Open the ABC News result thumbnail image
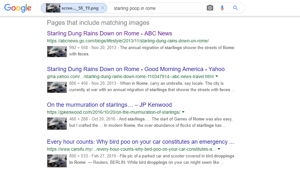The height and width of the screenshot is (173, 300). point(57,52)
